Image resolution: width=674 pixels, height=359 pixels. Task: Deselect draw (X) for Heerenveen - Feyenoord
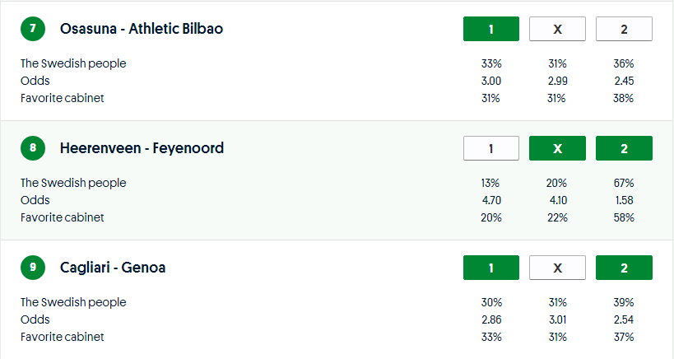click(557, 148)
